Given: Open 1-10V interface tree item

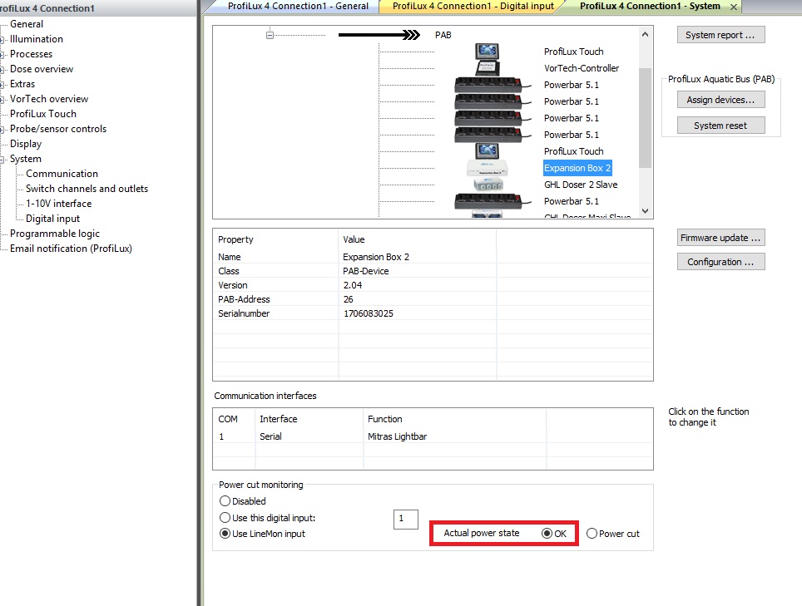Looking at the screenshot, I should point(59,204).
